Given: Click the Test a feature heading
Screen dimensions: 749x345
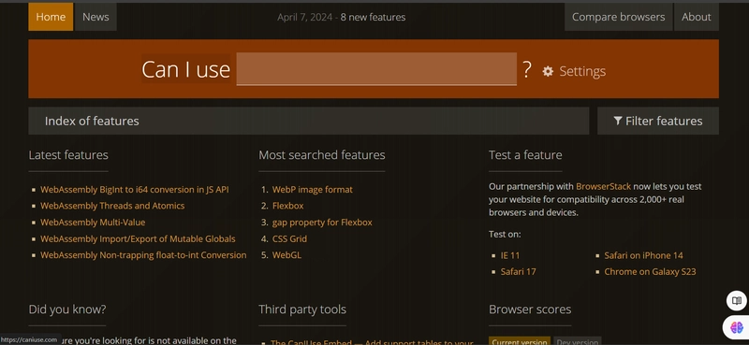Looking at the screenshot, I should click(525, 155).
